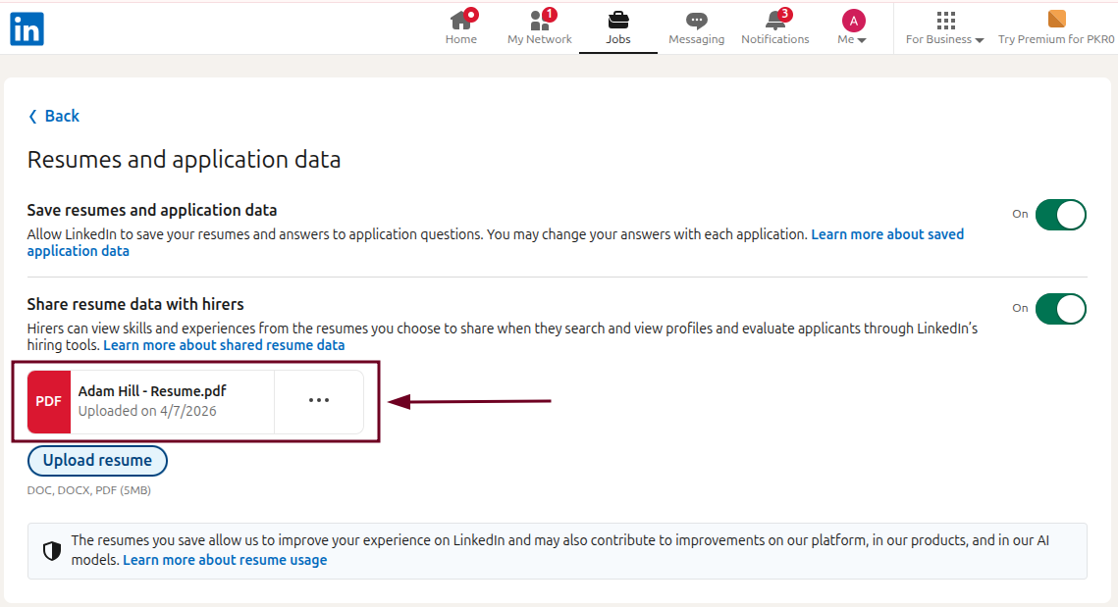1118x607 pixels.
Task: Check Notifications by clicking the bell icon
Action: click(774, 20)
